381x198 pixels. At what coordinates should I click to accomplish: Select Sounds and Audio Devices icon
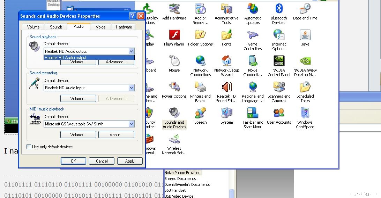tap(174, 118)
